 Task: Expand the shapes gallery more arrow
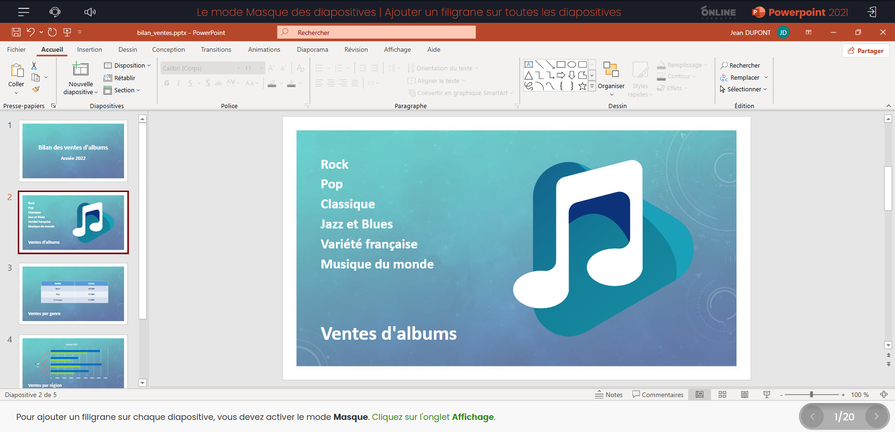pos(592,86)
